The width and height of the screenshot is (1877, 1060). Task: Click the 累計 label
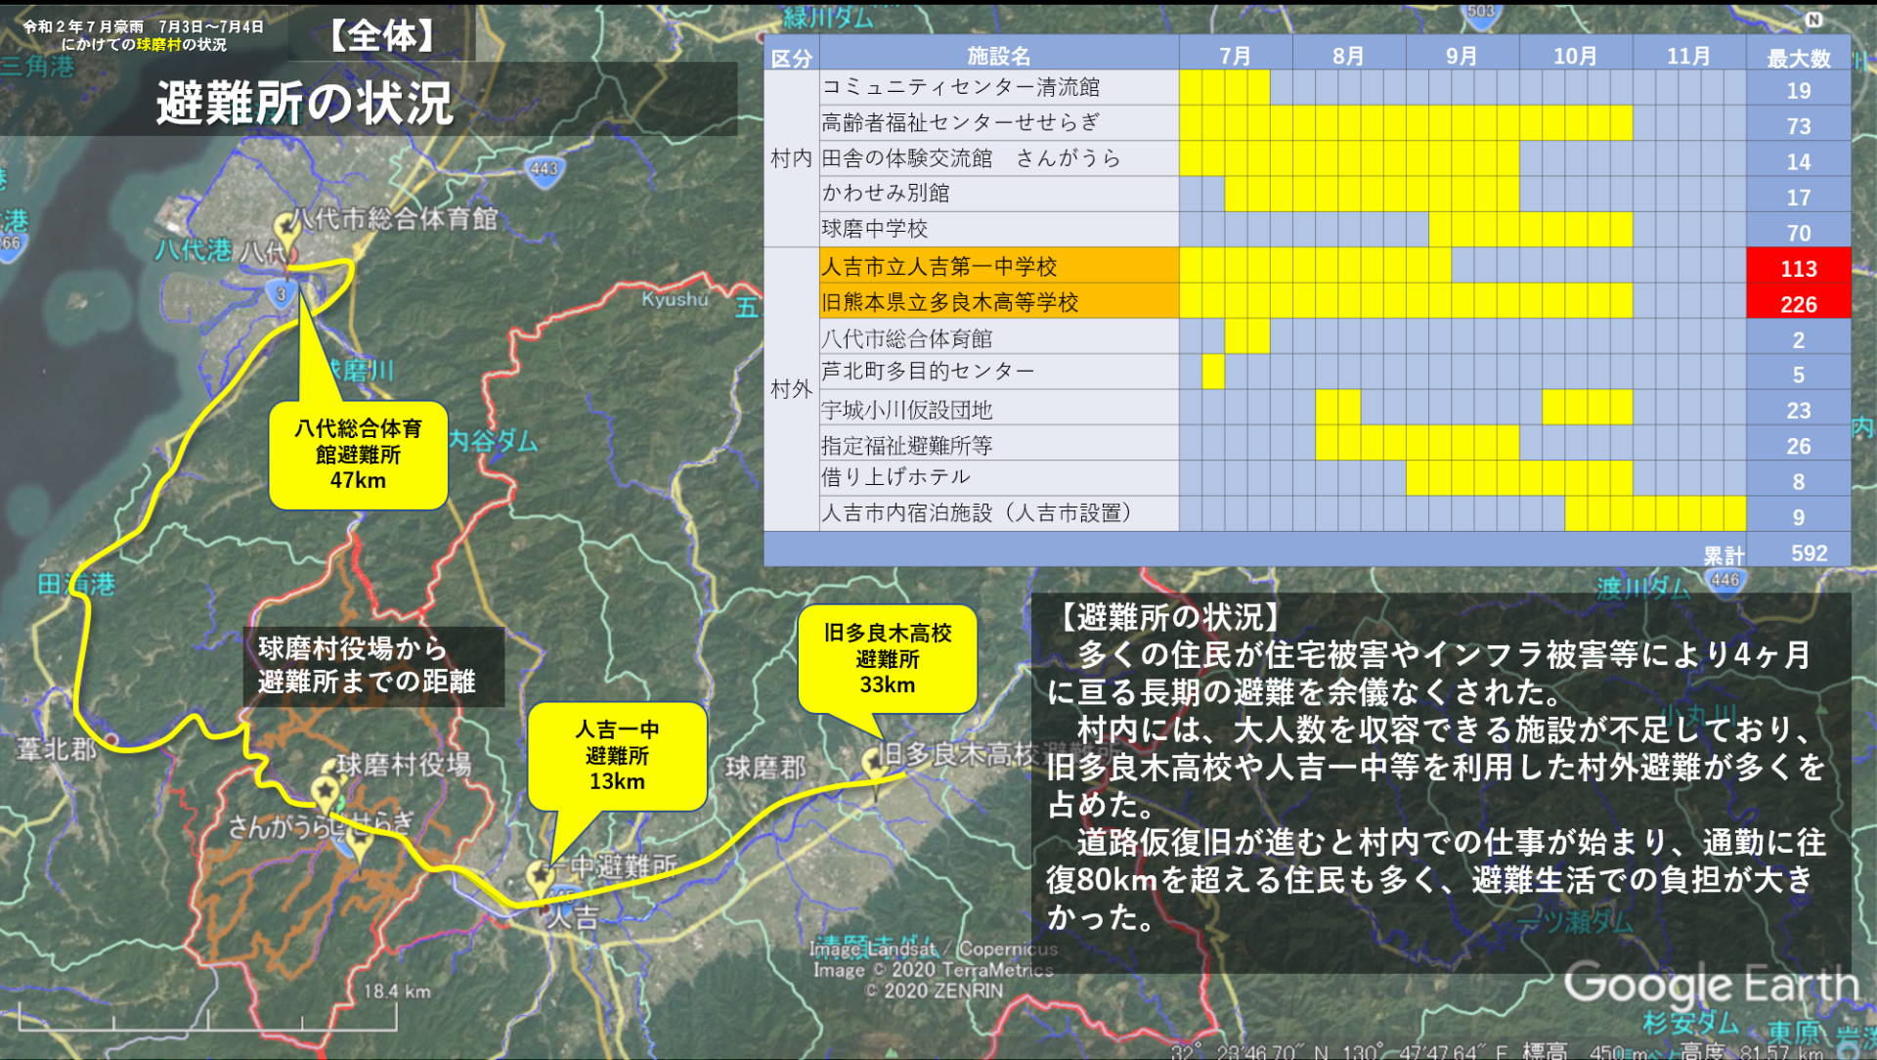[1724, 555]
